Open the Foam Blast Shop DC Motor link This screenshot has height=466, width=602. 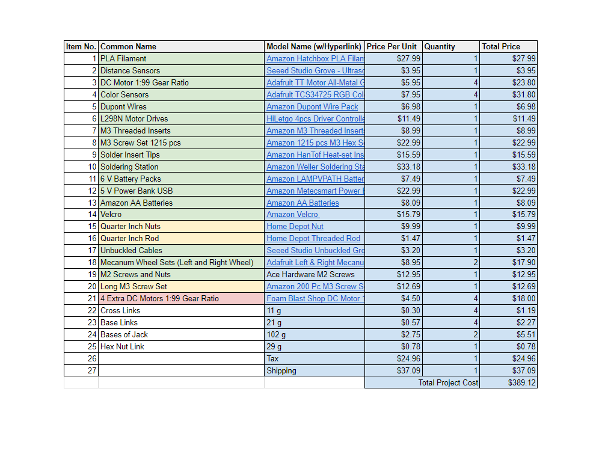[315, 299]
